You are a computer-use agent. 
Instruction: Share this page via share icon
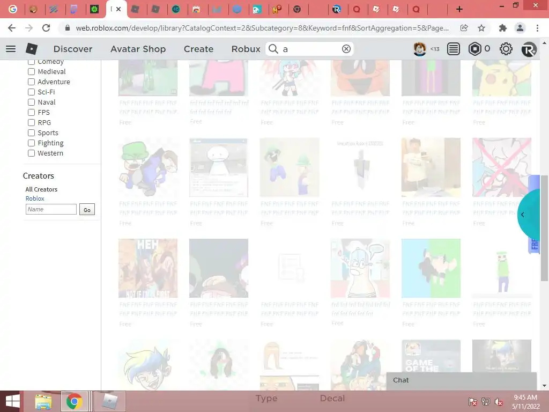click(x=464, y=28)
